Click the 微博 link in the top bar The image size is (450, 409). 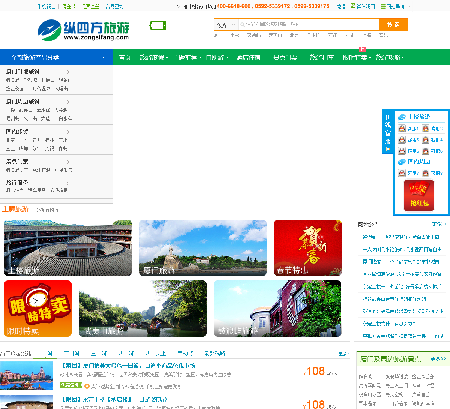[341, 6]
